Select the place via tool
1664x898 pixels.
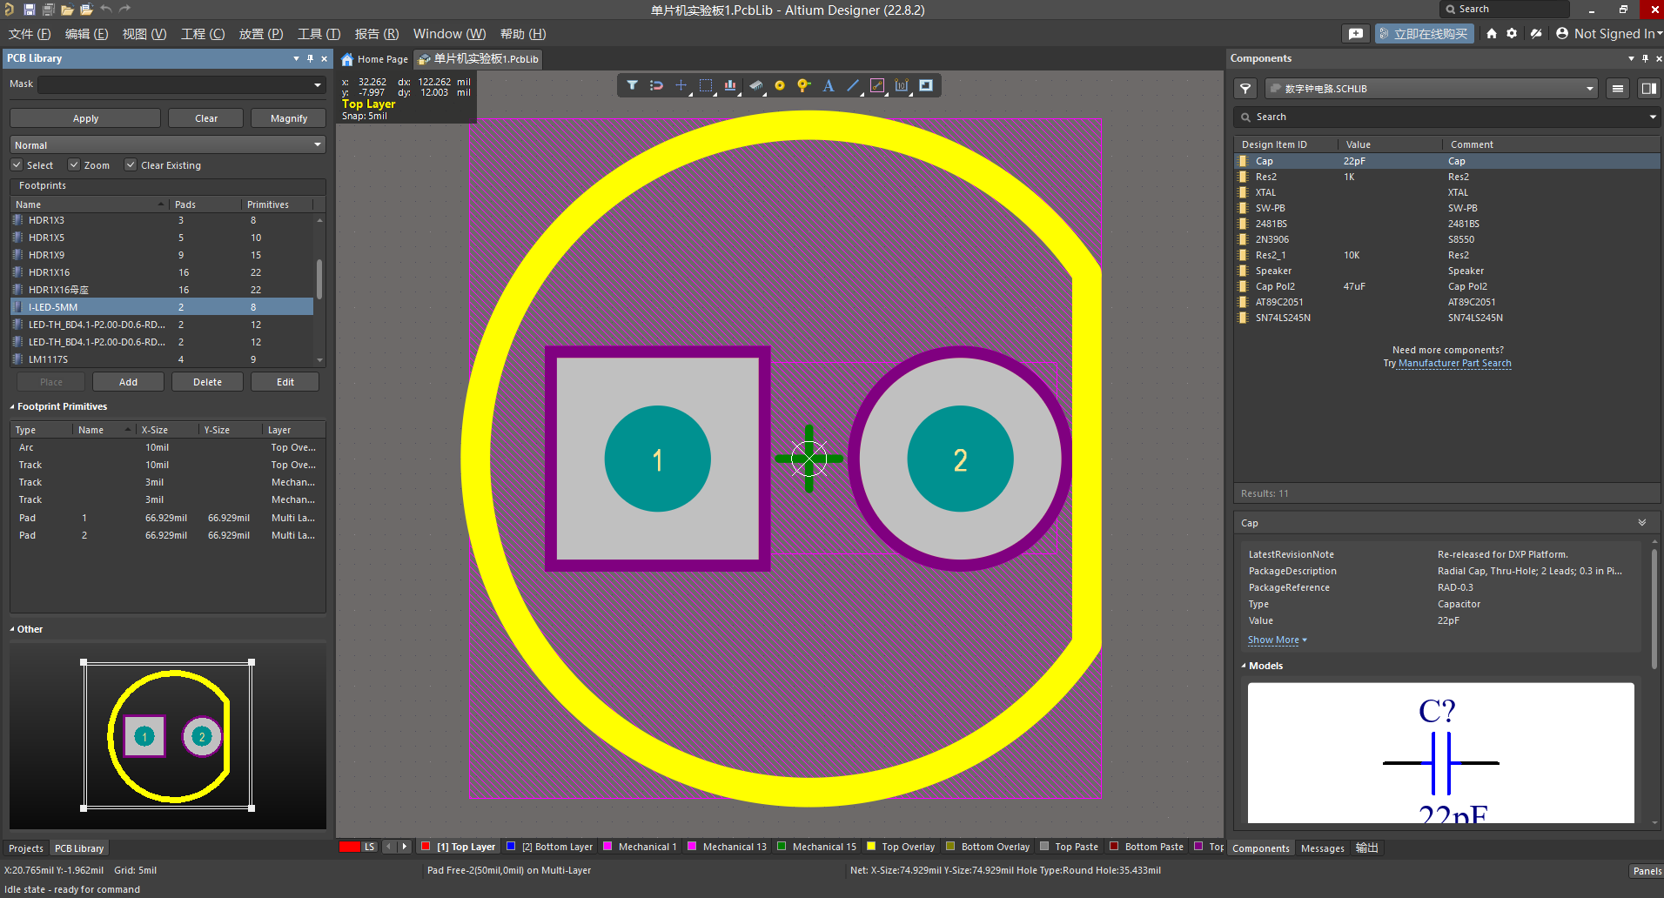[804, 85]
